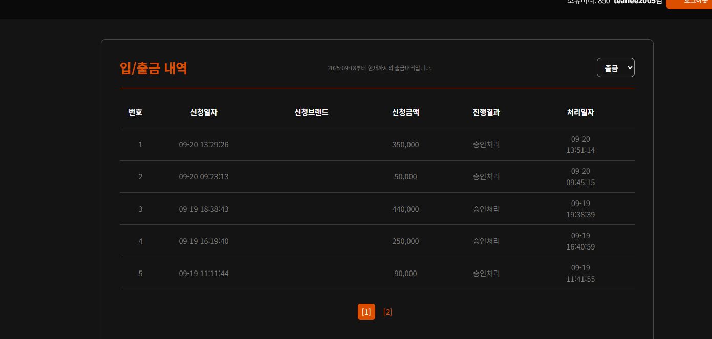The height and width of the screenshot is (339, 712).
Task: Click the 보유머니 balance in top bar
Action: (x=588, y=2)
